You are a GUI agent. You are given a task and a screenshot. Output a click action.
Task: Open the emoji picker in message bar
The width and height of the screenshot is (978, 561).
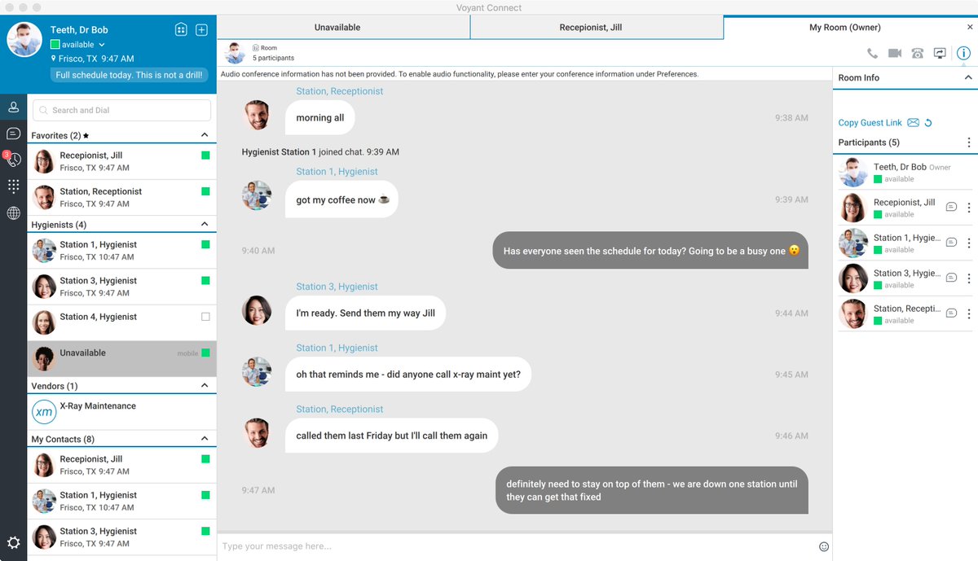point(824,546)
